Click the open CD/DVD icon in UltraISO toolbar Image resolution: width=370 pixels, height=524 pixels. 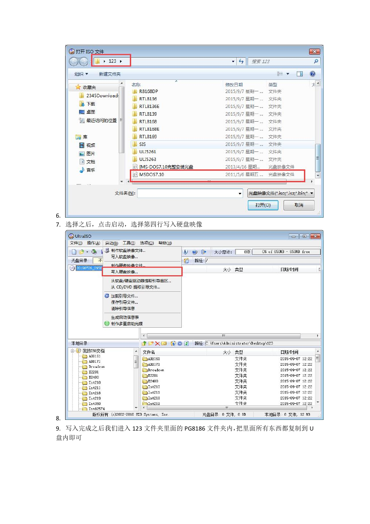point(94,252)
